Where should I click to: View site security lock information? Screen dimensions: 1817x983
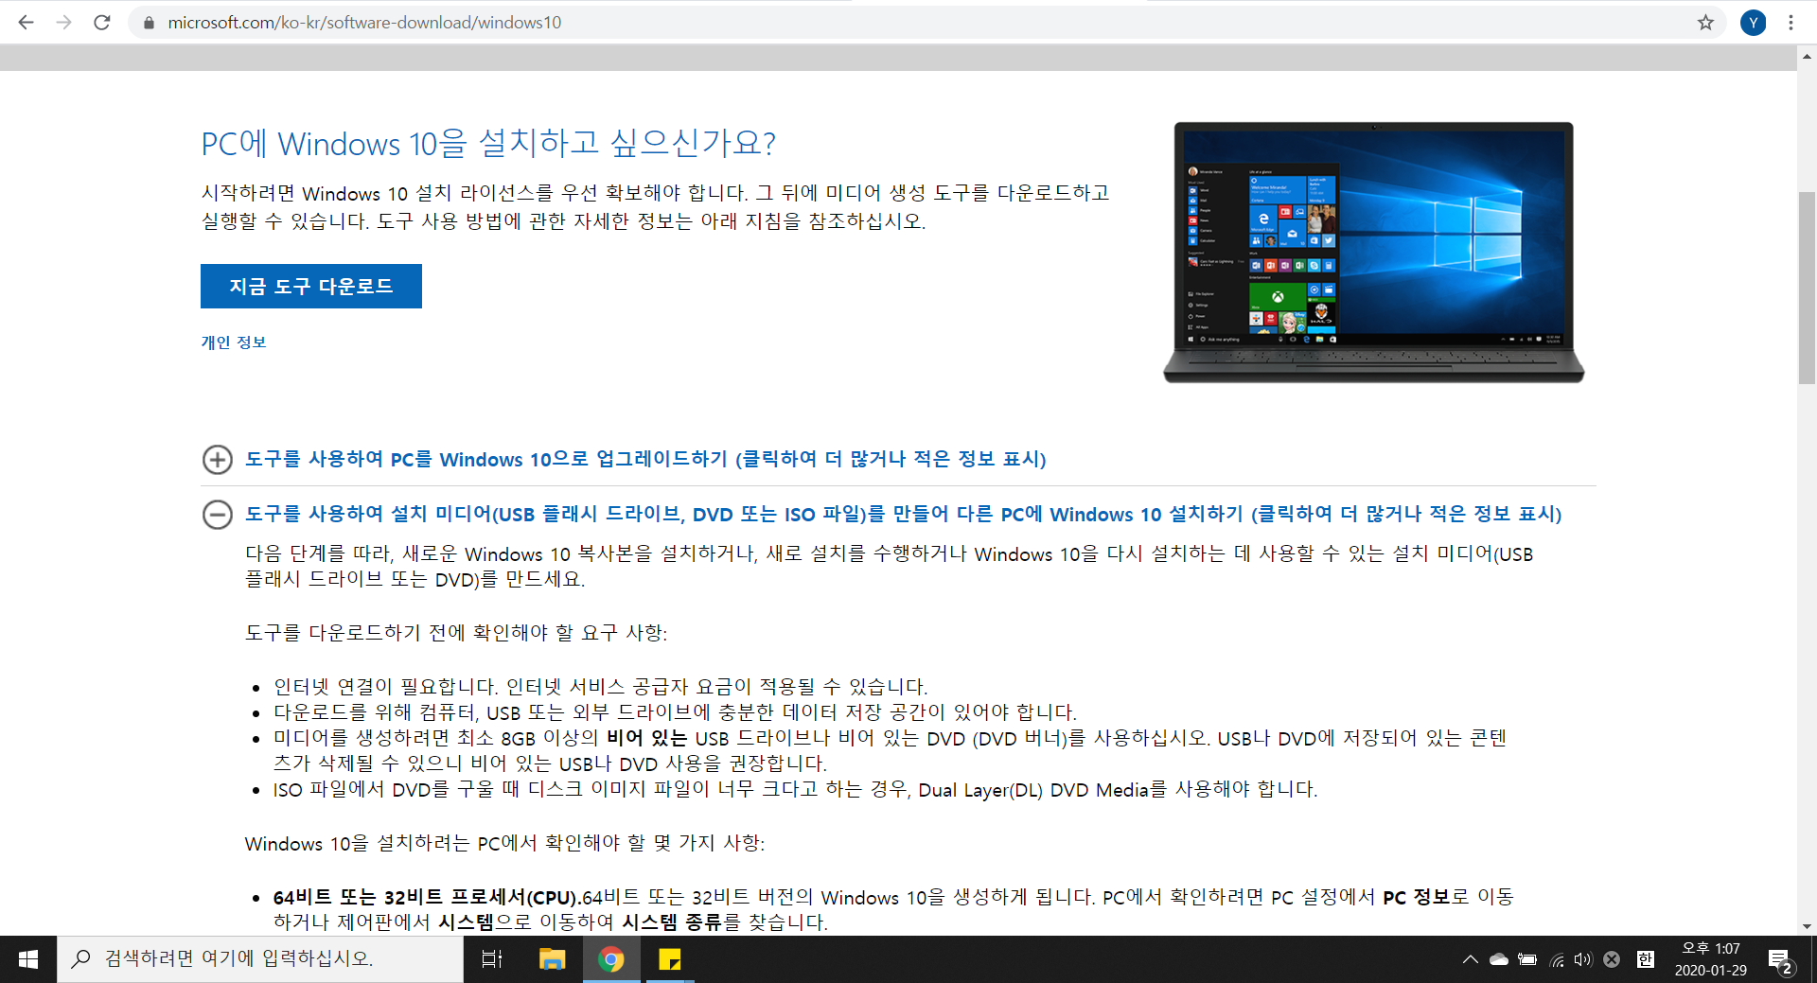(x=148, y=23)
